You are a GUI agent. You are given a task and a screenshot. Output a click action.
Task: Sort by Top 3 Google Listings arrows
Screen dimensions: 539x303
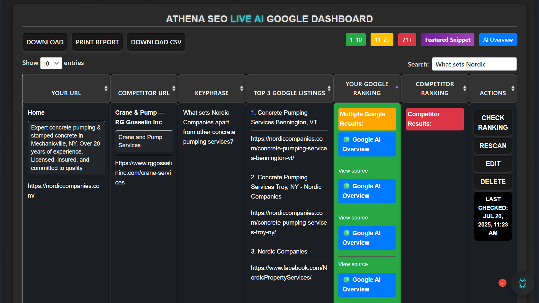point(329,88)
